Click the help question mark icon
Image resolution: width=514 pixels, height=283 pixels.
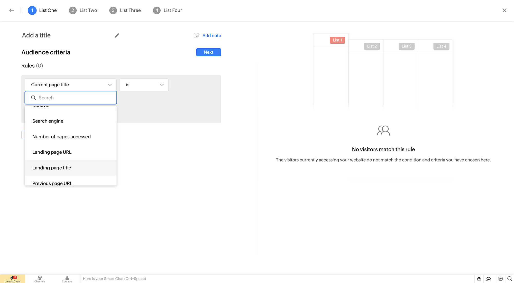479,279
